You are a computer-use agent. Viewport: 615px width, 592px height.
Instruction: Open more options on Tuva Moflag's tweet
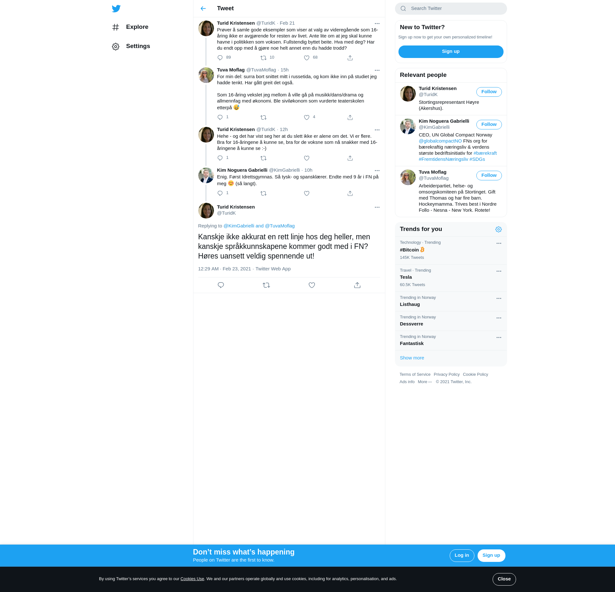point(377,70)
